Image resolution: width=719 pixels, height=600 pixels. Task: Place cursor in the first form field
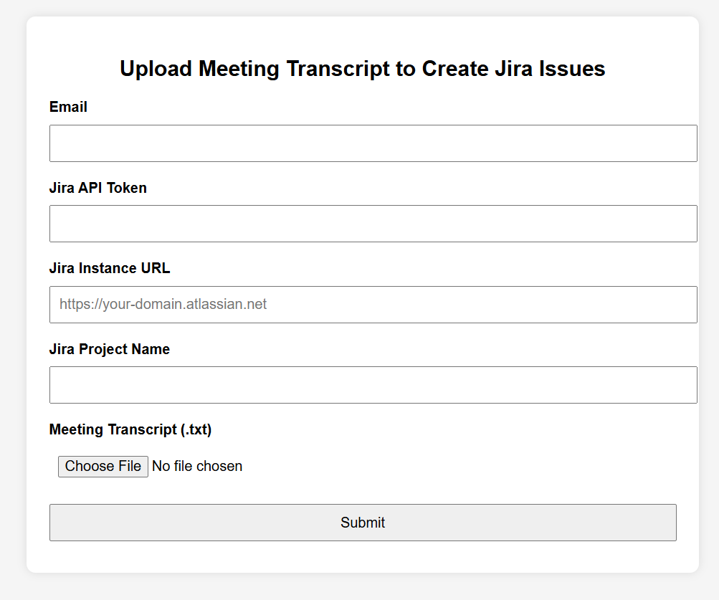[373, 143]
